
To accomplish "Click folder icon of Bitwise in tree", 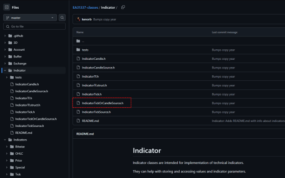I will pyautogui.click(x=12, y=147).
